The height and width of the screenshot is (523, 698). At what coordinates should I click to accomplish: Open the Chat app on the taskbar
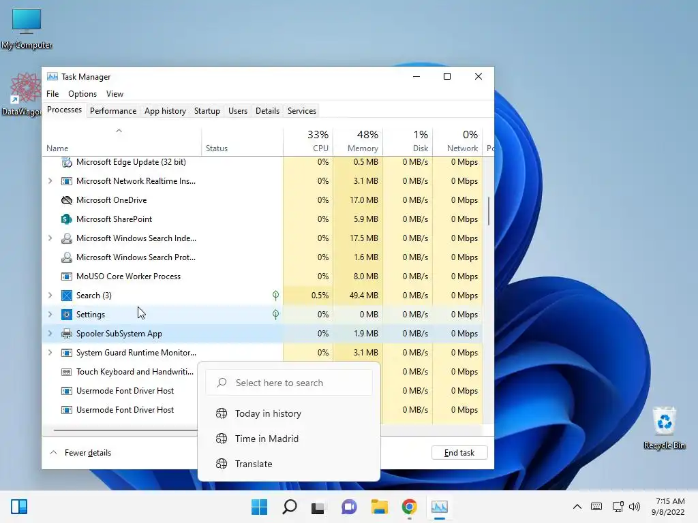(349, 507)
